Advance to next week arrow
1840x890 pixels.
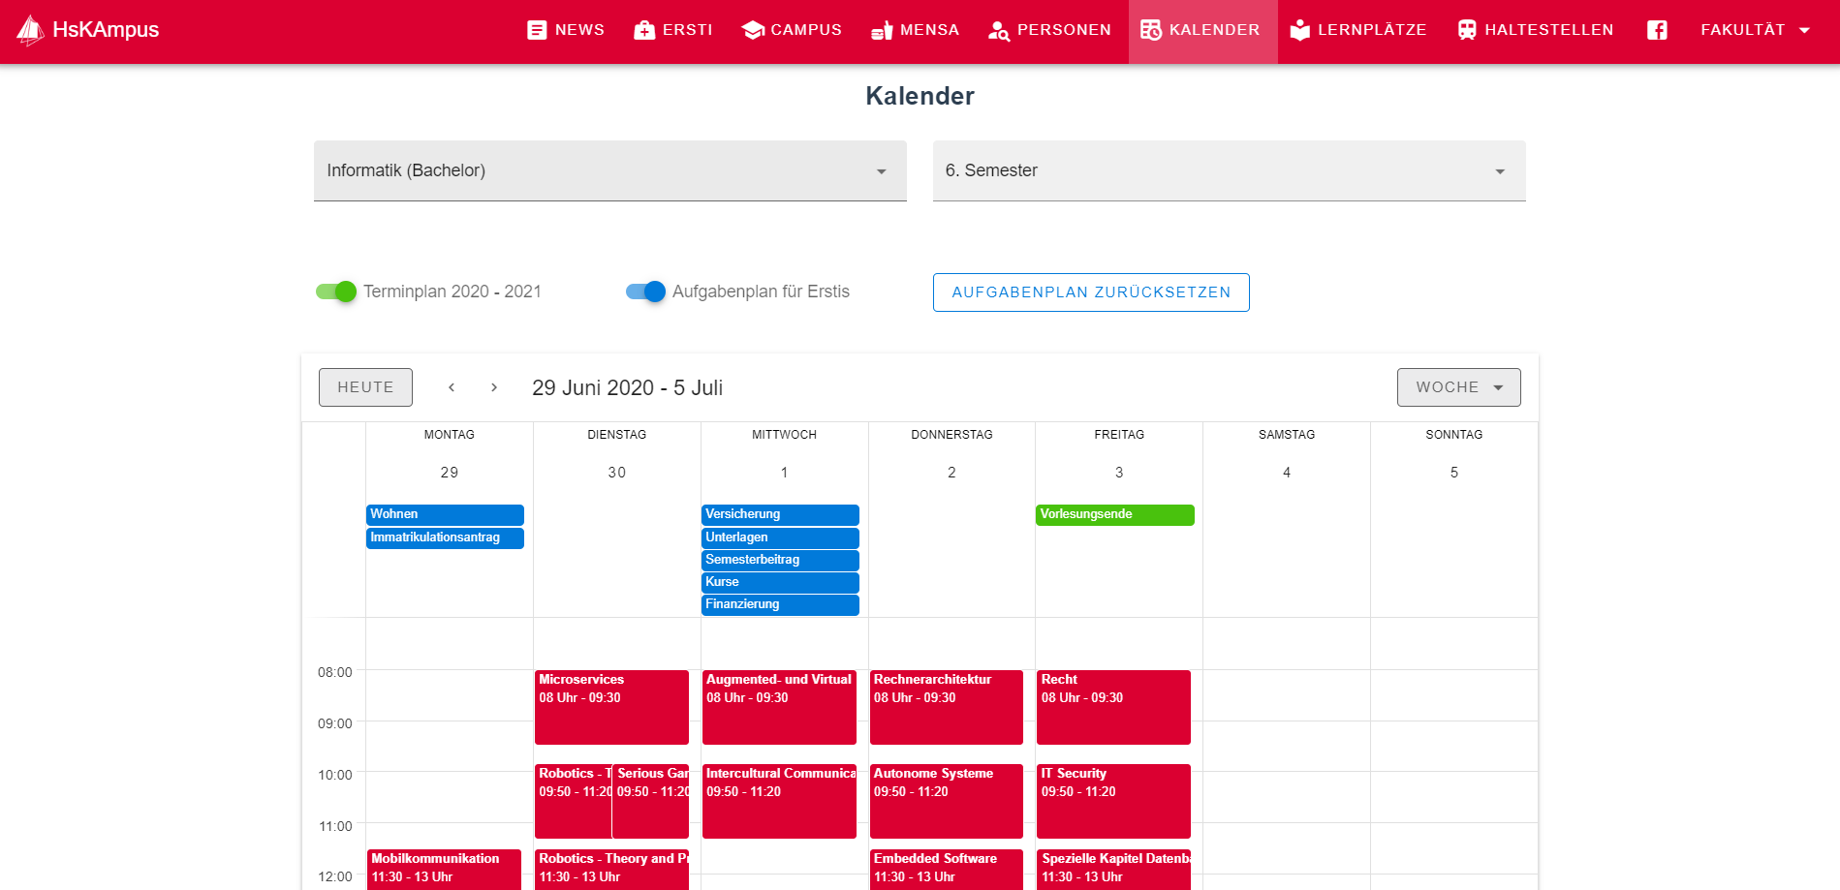tap(494, 387)
